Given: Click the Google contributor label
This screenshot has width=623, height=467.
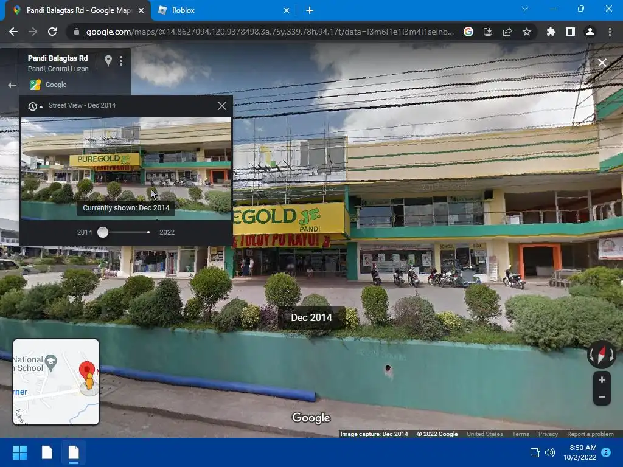Looking at the screenshot, I should pos(55,85).
